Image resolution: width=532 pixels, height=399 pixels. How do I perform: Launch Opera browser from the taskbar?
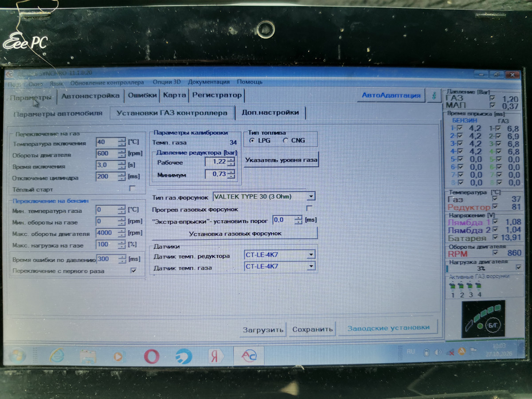pyautogui.click(x=152, y=356)
